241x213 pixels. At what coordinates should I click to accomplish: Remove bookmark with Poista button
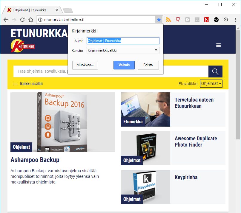click(148, 65)
